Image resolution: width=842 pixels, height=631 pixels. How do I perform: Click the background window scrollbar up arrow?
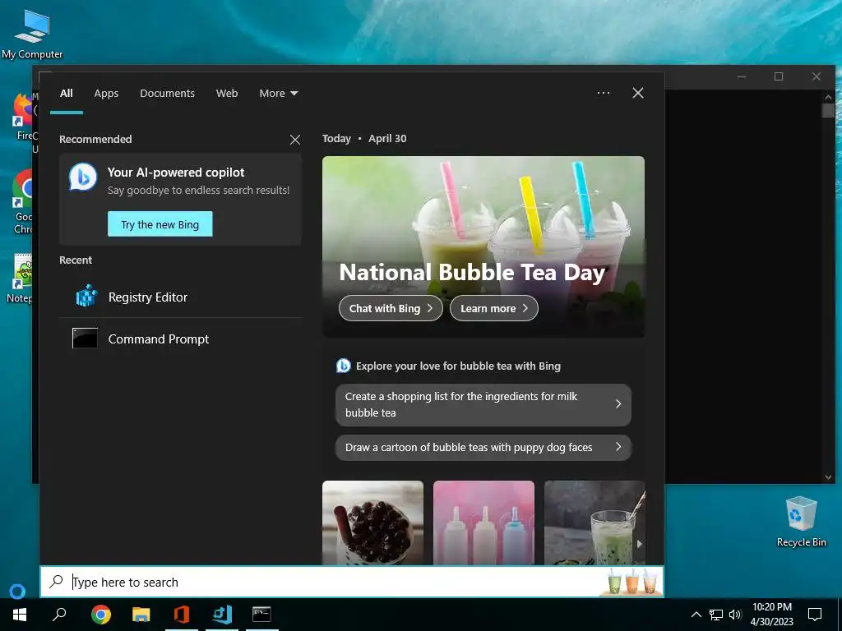(x=828, y=97)
